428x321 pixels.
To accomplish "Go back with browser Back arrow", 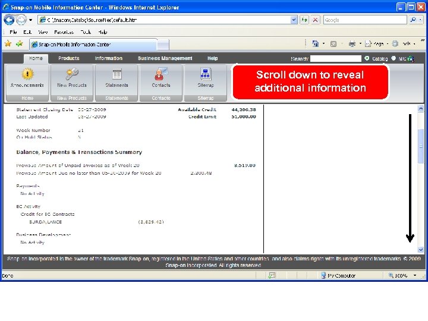I will 9,20.
